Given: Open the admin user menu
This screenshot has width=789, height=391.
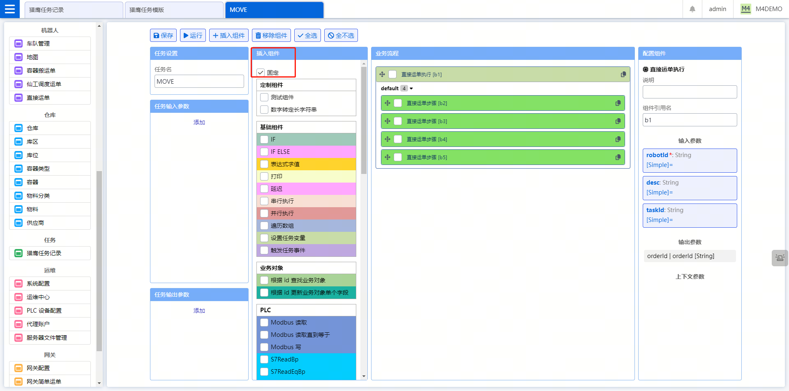Looking at the screenshot, I should (717, 9).
